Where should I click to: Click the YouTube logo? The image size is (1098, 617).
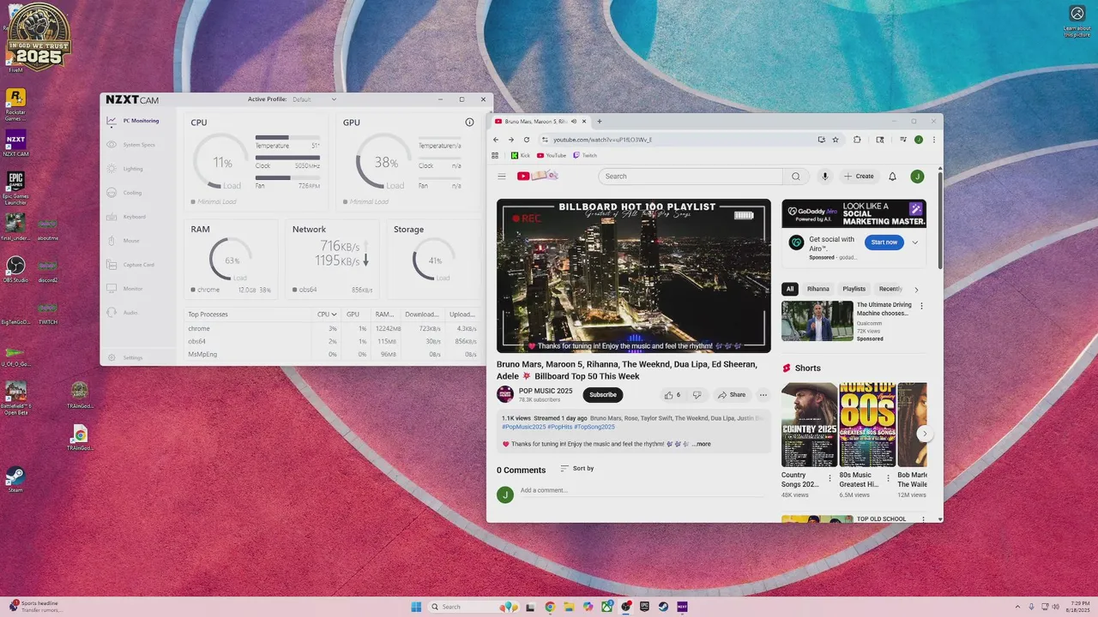pos(537,177)
